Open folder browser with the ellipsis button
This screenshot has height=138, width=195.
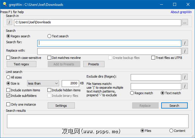[185, 22]
